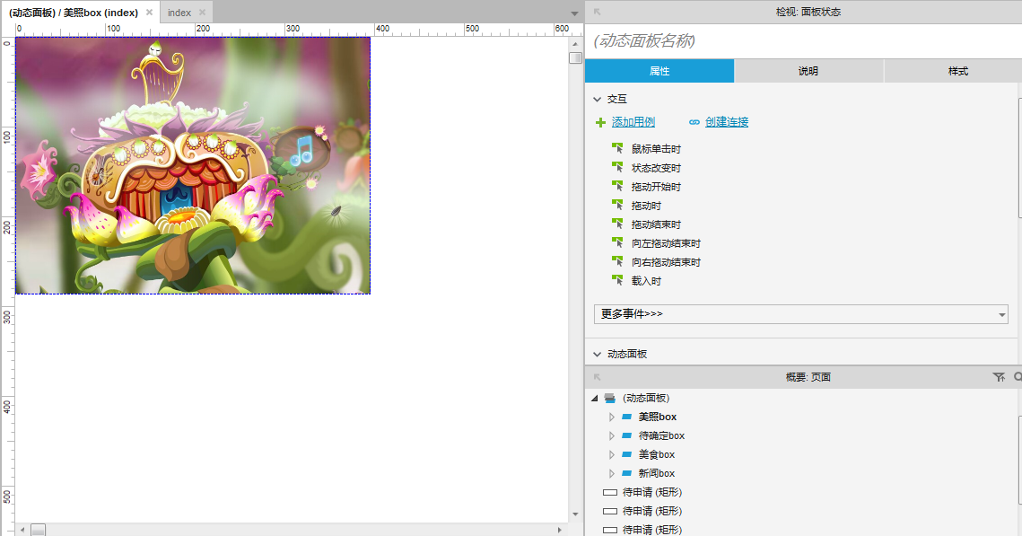Click the 拖动时 event icon
Screen dimensions: 1022x536
(617, 206)
